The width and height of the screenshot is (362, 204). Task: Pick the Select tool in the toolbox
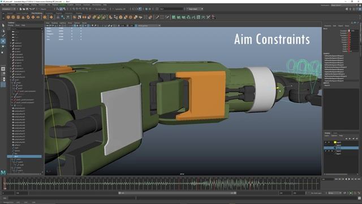3,25
